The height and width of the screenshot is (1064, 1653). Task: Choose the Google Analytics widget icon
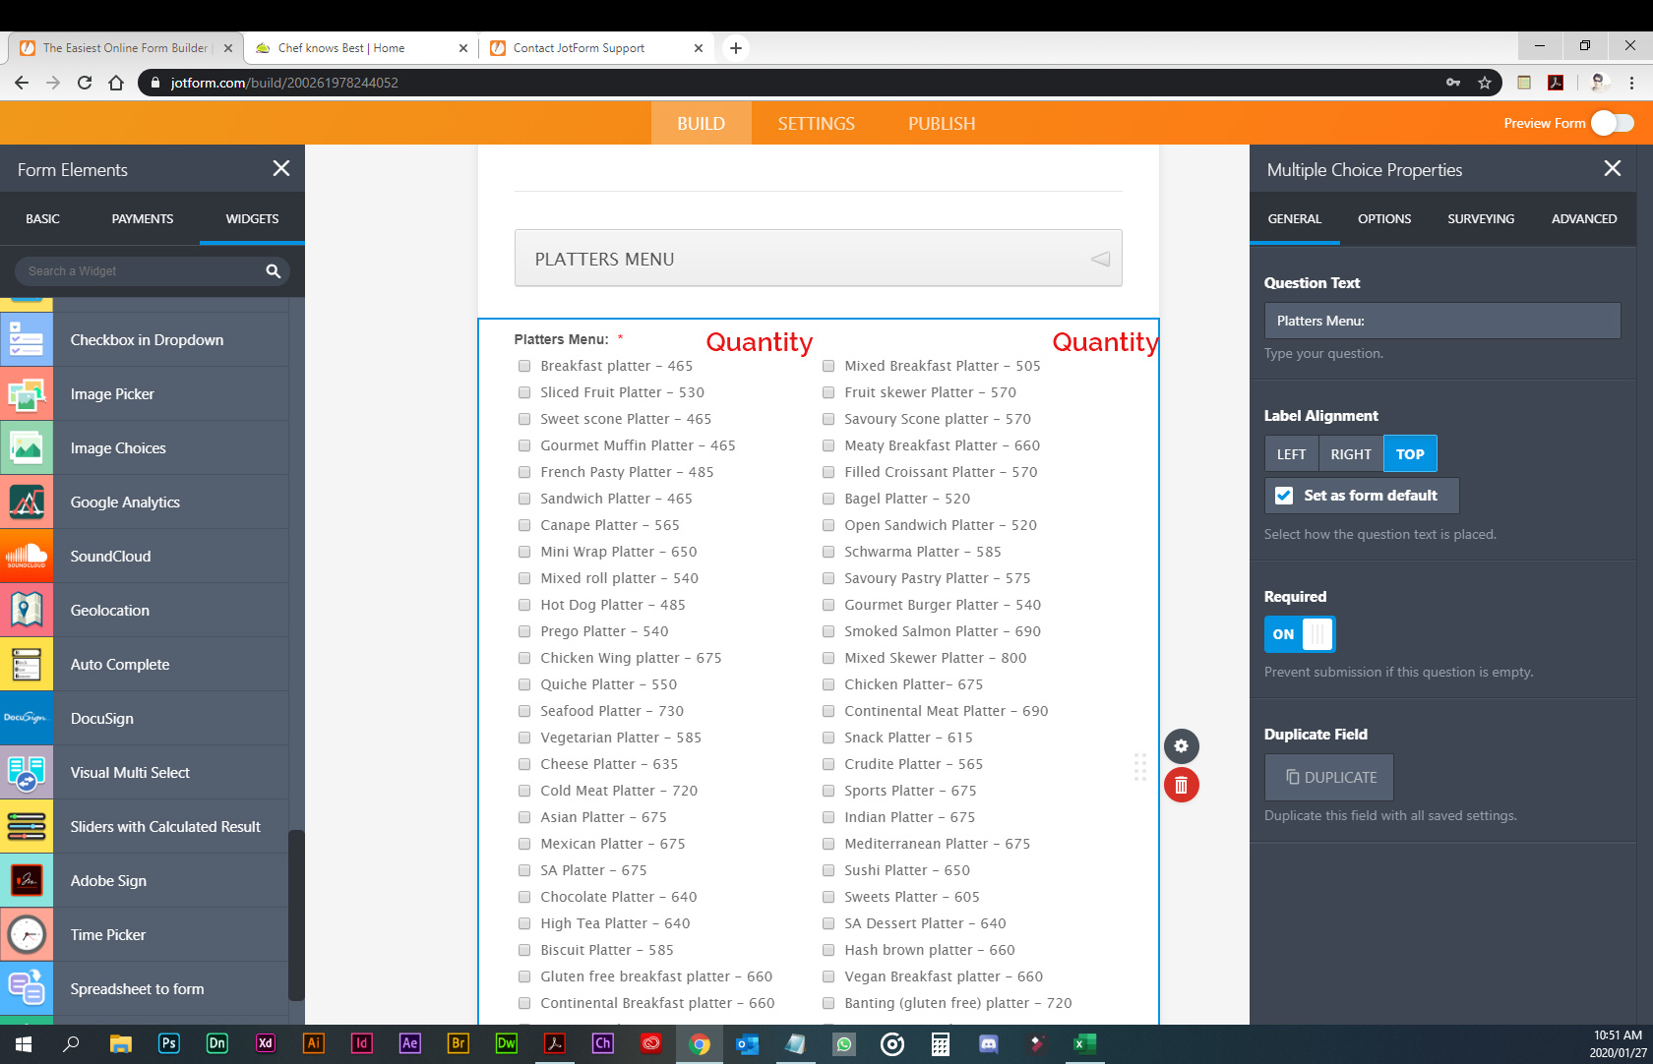27,502
